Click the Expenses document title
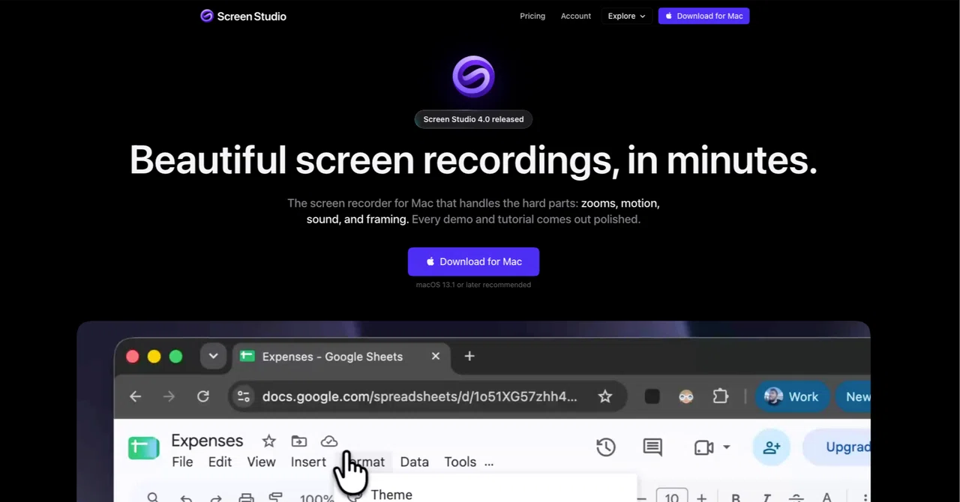960x502 pixels. pos(207,441)
